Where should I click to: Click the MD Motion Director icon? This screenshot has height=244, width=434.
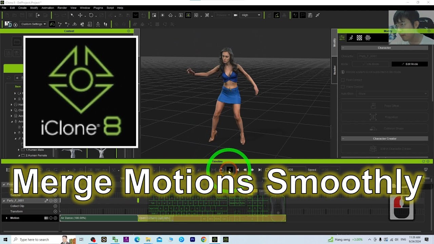pyautogui.click(x=8, y=24)
